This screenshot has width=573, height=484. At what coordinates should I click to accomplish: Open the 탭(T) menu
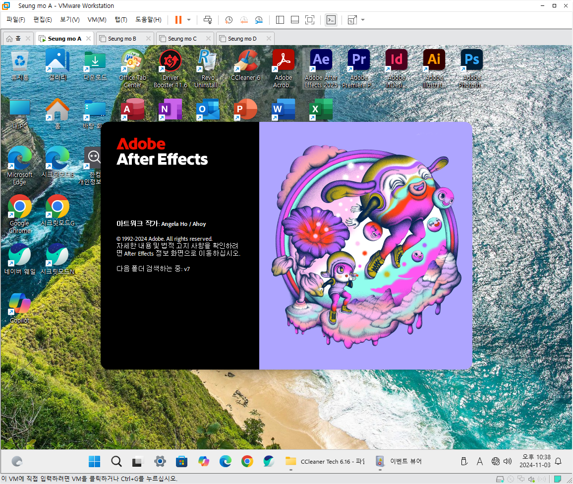click(x=121, y=20)
